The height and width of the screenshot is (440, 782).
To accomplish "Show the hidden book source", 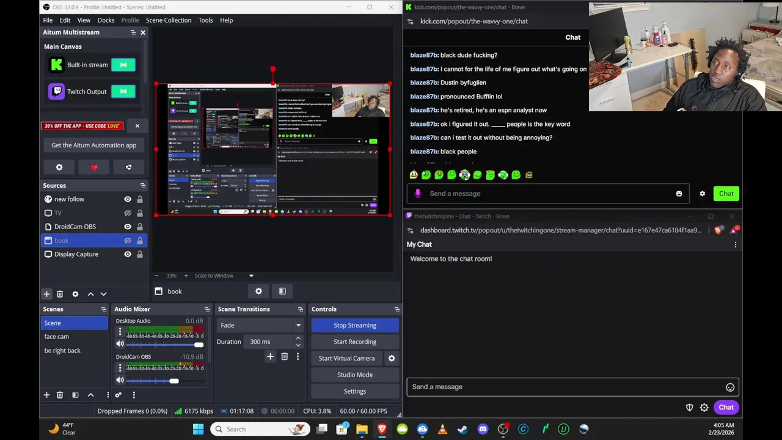I will coord(128,241).
